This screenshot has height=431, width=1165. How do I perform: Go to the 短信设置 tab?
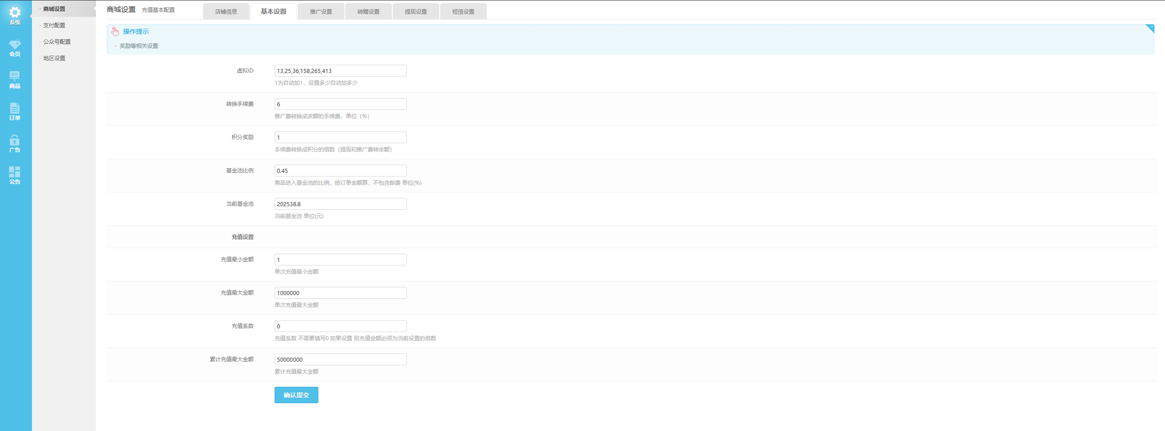pyautogui.click(x=463, y=12)
